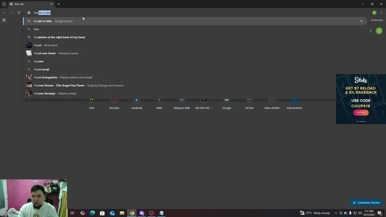Open the OBS Studio taskbar icon
This screenshot has width=386, height=217.
click(152, 213)
